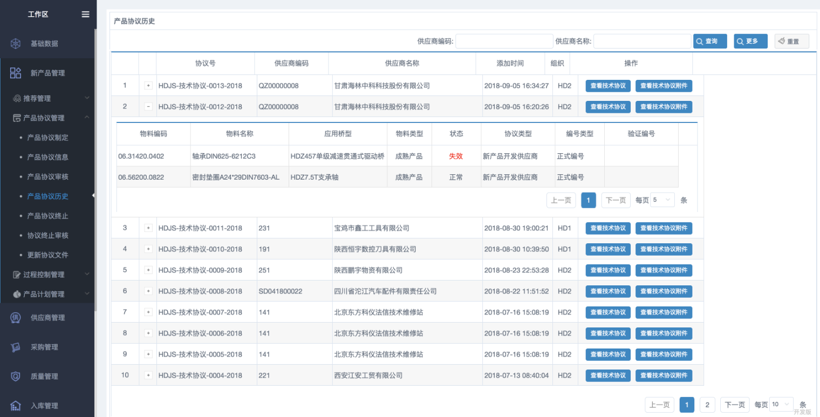Click nested table page 1 button

589,200
